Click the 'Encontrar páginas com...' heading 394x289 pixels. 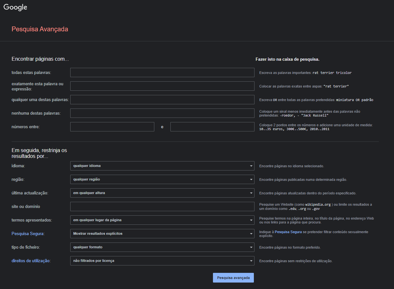click(x=40, y=59)
